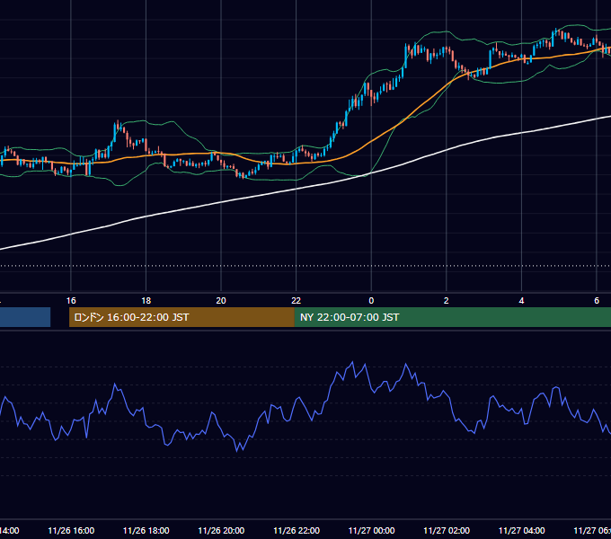Click the 11/26 22:00 date label
Screen dimensions: 611x539
pyautogui.click(x=297, y=530)
